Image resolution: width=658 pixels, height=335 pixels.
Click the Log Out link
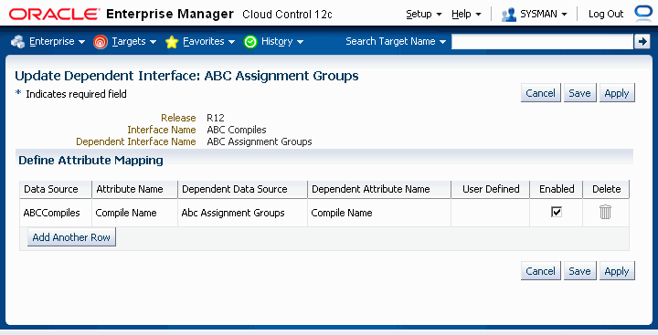[606, 15]
